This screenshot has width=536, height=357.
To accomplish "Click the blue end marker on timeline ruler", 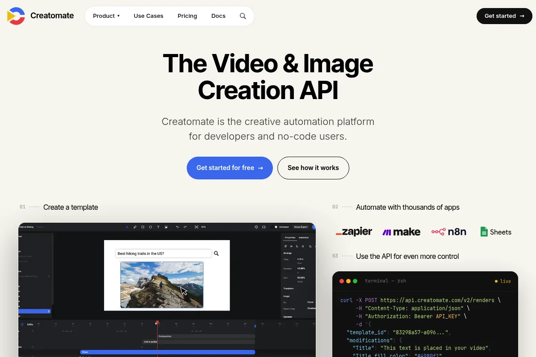I will point(255,326).
